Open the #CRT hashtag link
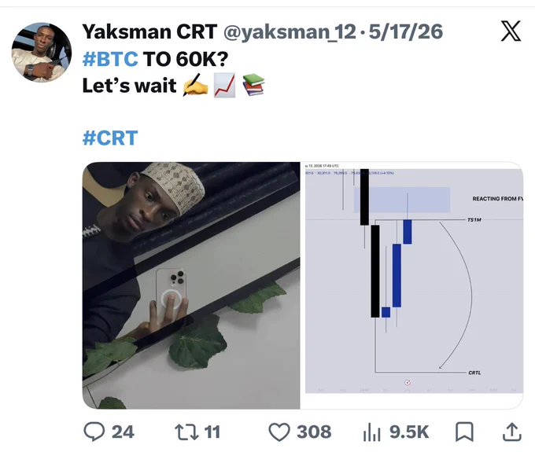535x452 pixels. pos(110,138)
